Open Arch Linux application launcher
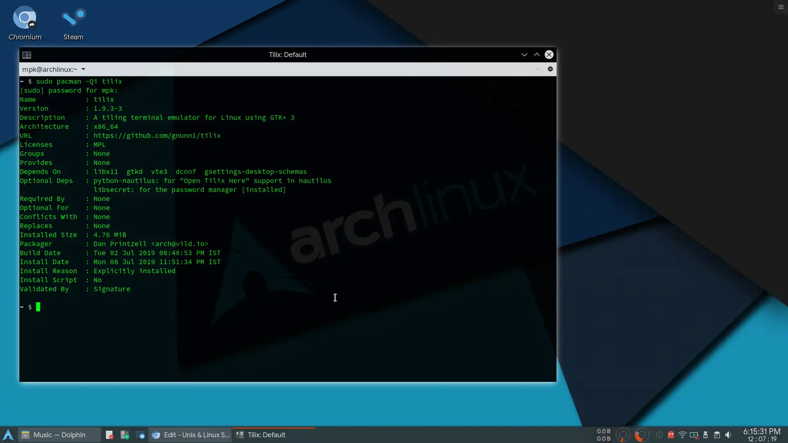Image resolution: width=788 pixels, height=443 pixels. pyautogui.click(x=8, y=435)
